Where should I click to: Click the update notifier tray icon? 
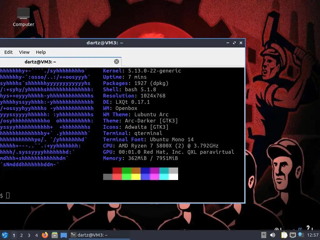pyautogui.click(x=301, y=235)
